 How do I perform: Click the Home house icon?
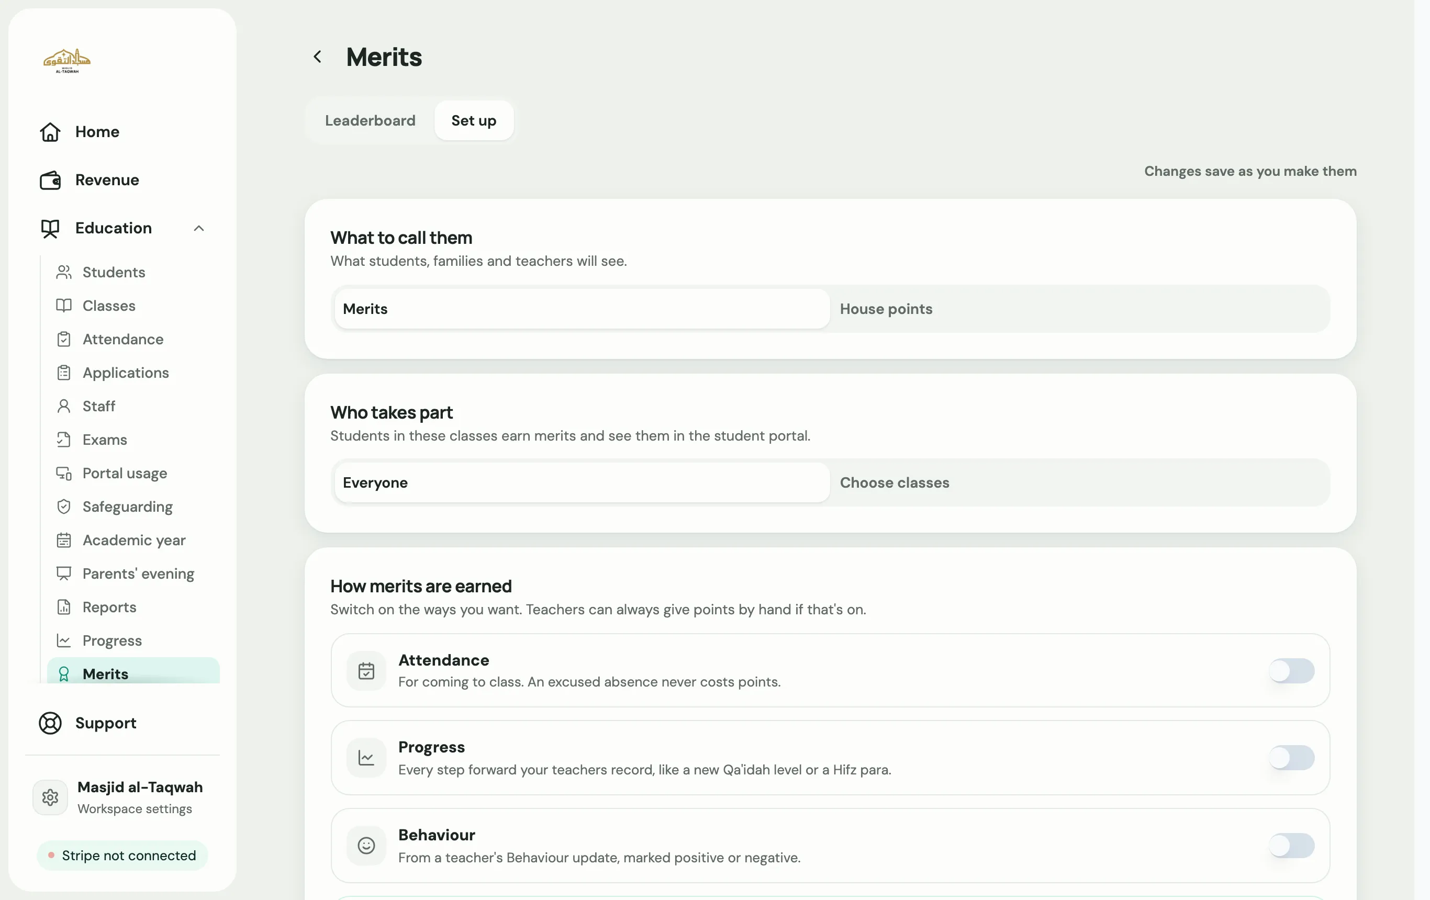point(50,132)
